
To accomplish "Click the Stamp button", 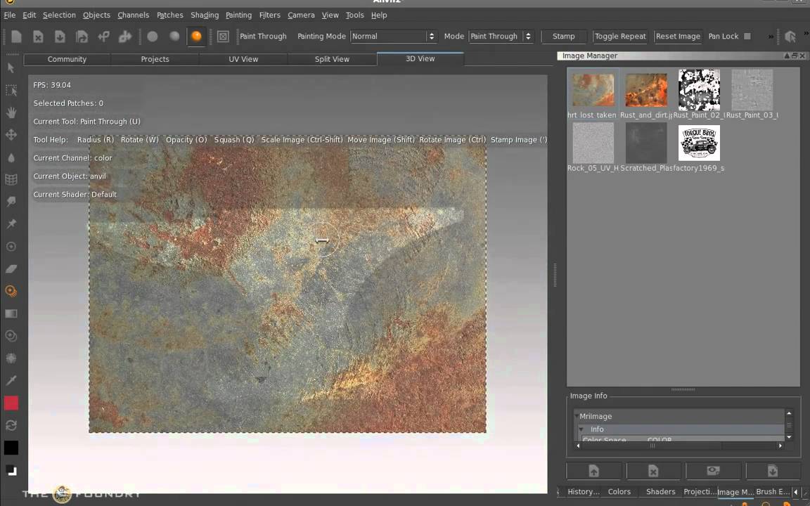I will (x=563, y=37).
